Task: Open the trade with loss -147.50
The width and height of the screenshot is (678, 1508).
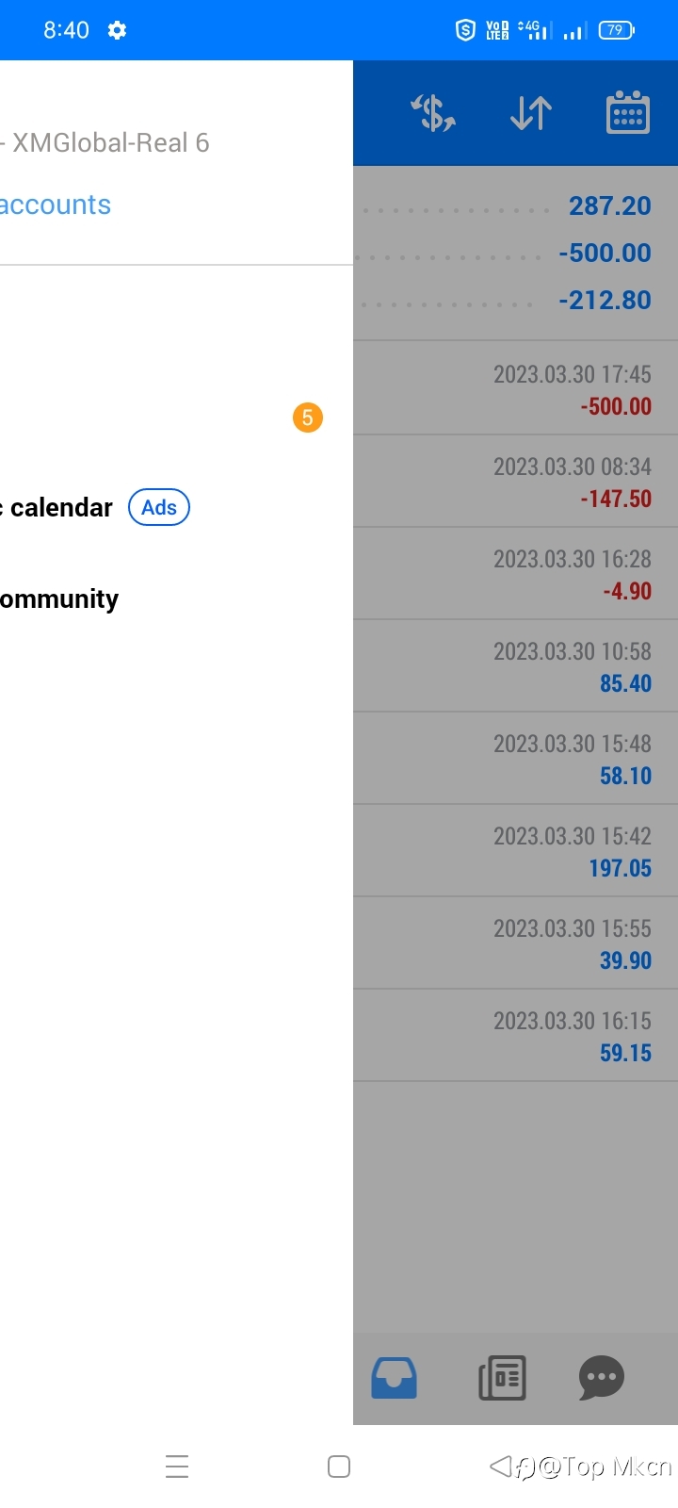Action: point(516,481)
